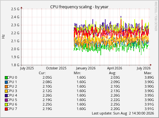Click the '2.0 G' y-axis label

point(15,49)
